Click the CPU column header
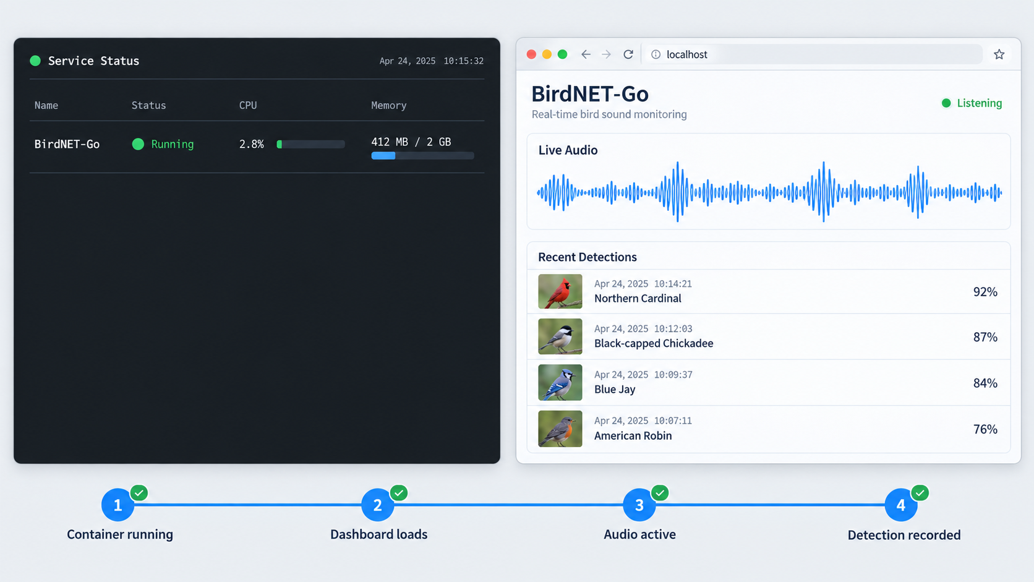 (x=248, y=105)
